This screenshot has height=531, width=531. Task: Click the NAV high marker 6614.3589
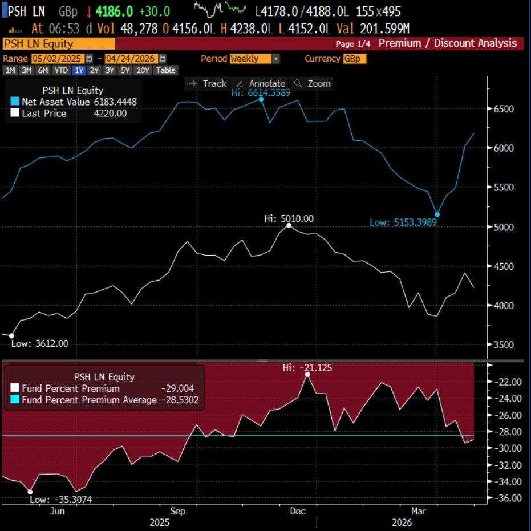pyautogui.click(x=261, y=99)
